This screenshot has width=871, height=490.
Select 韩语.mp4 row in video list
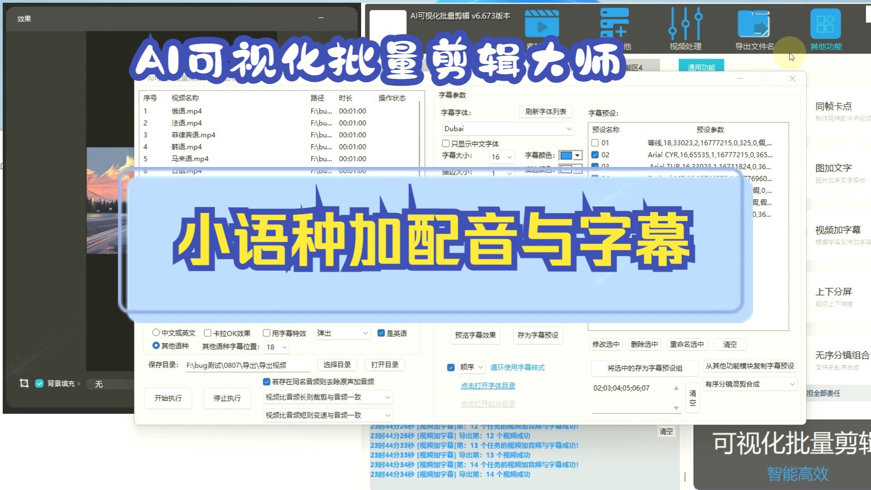pos(279,147)
